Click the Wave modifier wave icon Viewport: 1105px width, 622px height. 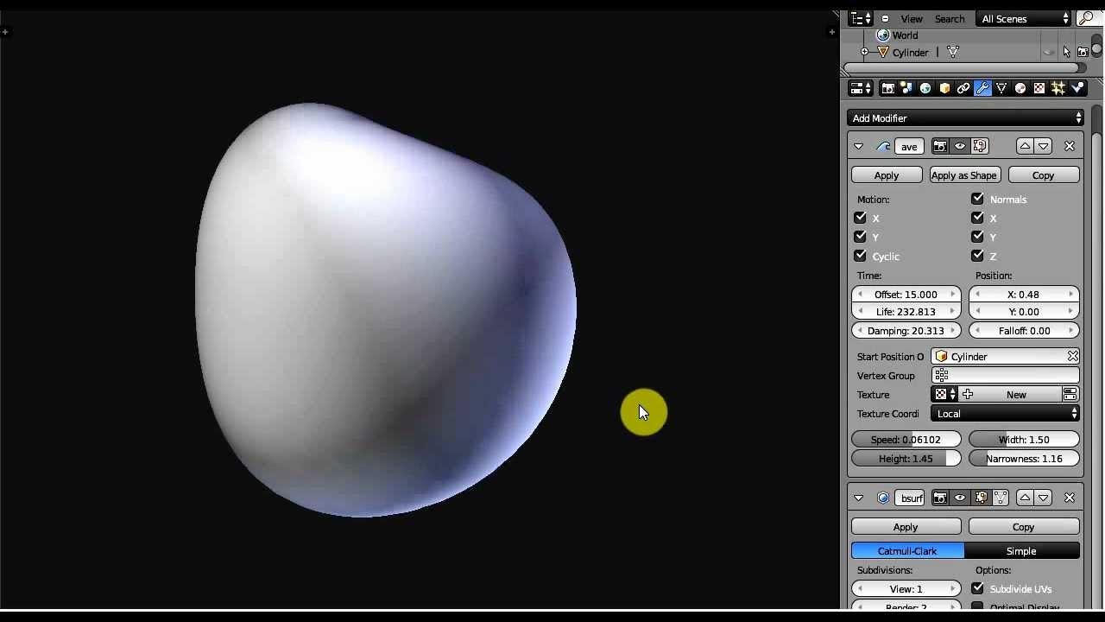(883, 147)
